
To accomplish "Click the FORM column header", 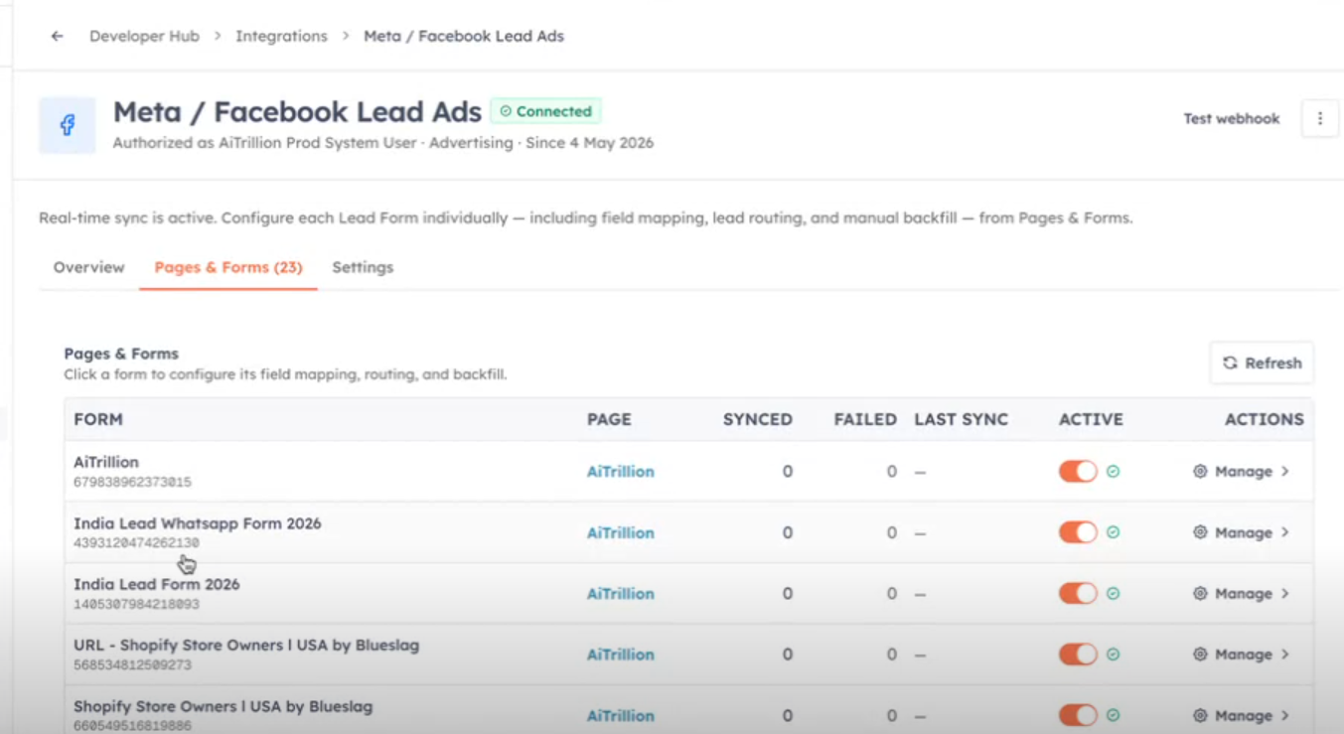I will point(98,419).
